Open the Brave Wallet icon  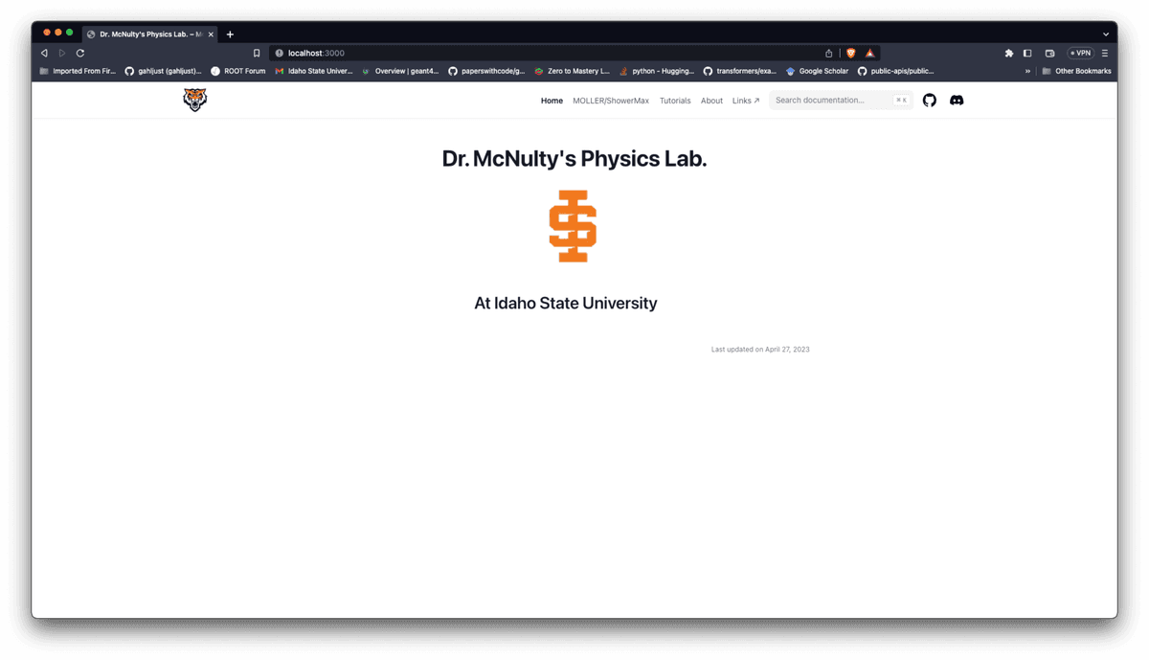pyautogui.click(x=1049, y=53)
